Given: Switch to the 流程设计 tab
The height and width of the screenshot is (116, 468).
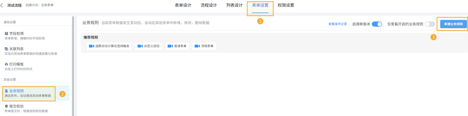Looking at the screenshot, I should pyautogui.click(x=209, y=5).
